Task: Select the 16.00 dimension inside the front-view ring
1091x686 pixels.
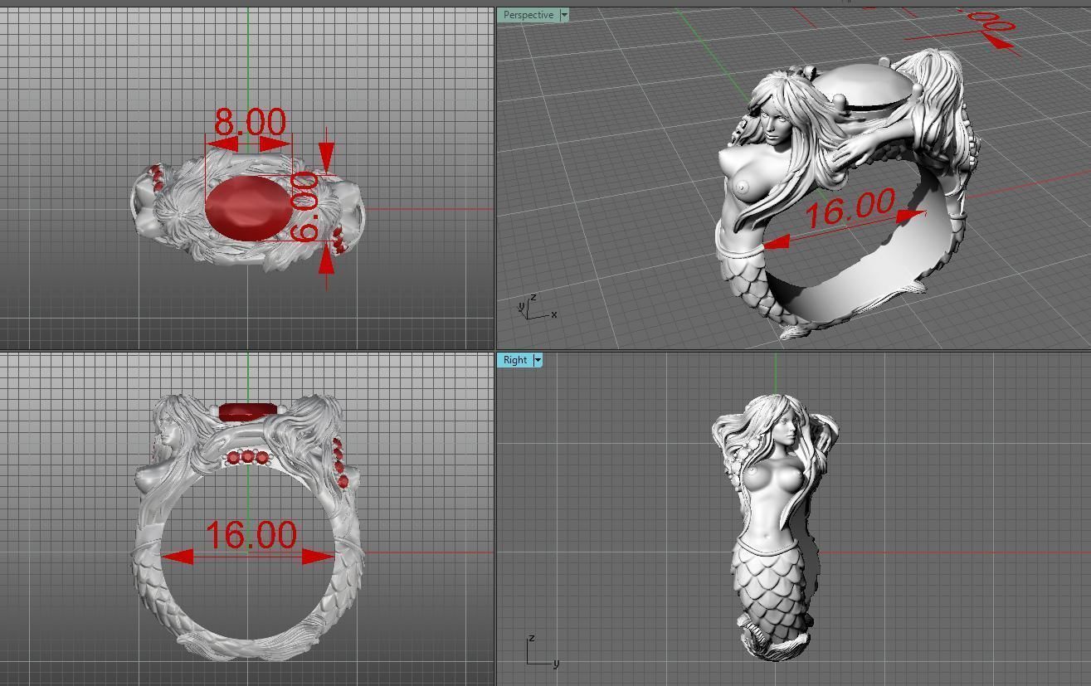Action: pos(251,535)
